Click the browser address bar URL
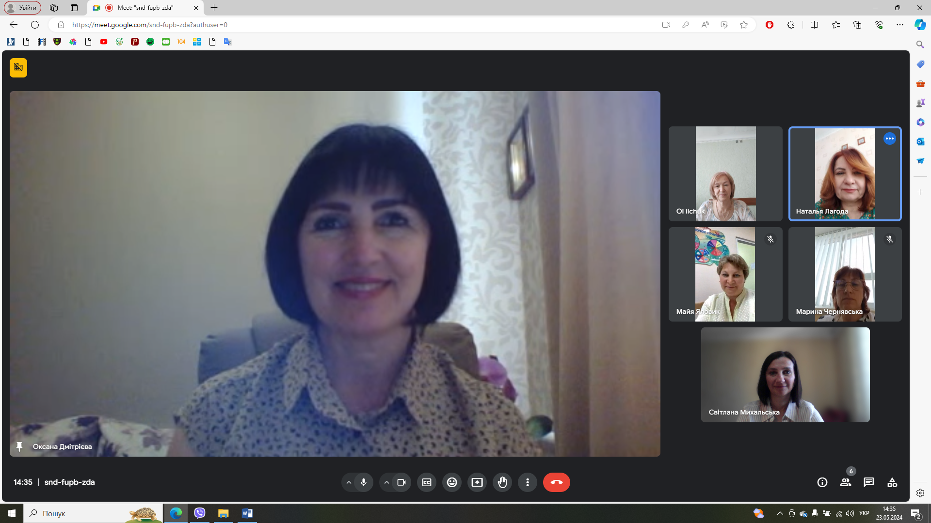 point(150,25)
